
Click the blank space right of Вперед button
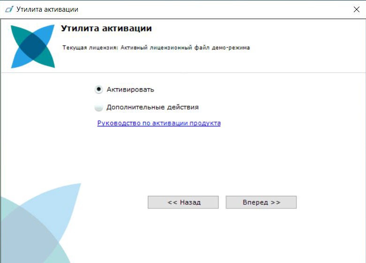(328, 202)
